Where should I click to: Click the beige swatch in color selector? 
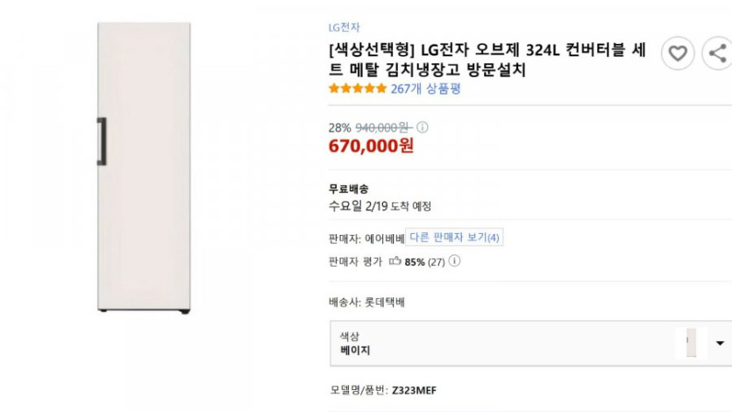689,343
